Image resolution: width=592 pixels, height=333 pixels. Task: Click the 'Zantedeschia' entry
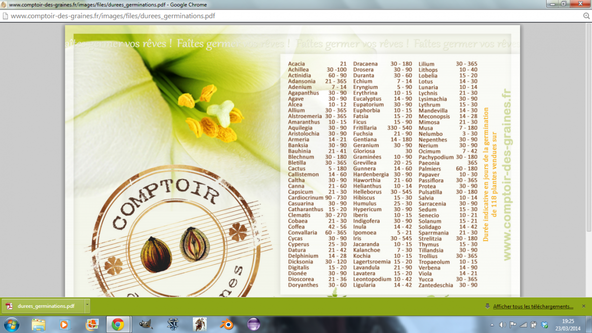coord(435,285)
